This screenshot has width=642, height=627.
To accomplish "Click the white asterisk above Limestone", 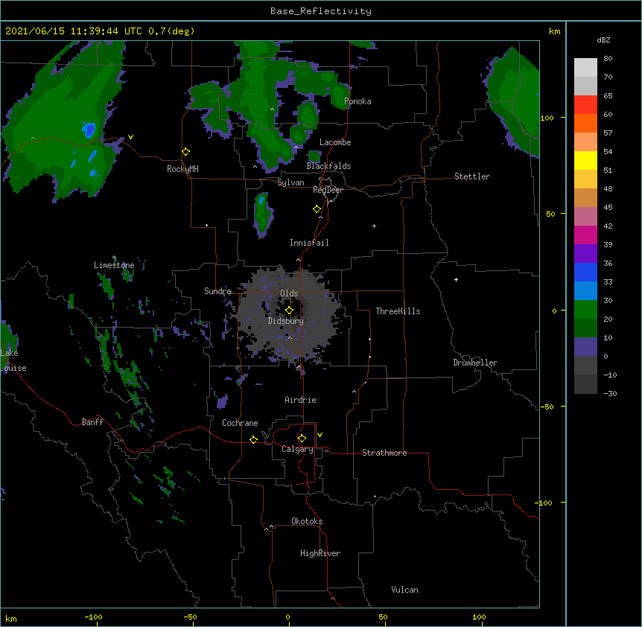I will (x=114, y=258).
